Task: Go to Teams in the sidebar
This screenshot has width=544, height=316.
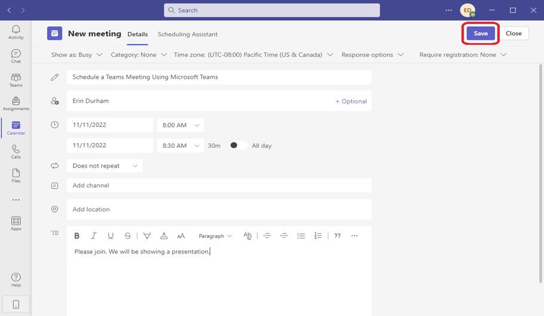Action: pos(16,80)
